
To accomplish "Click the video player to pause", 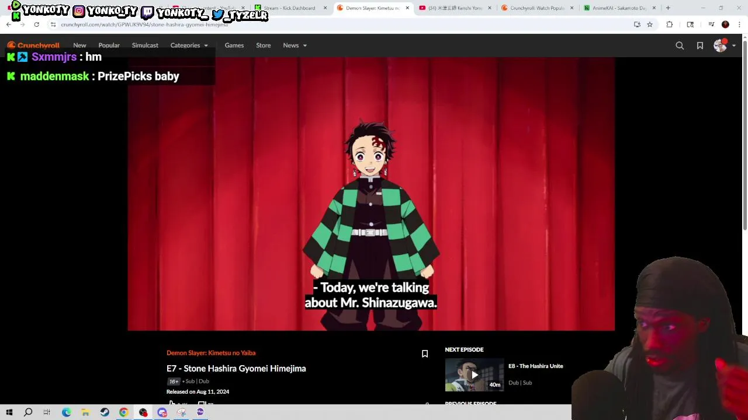I will [371, 194].
